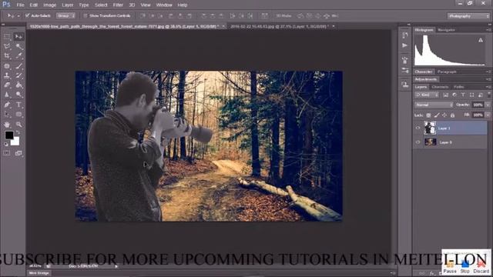Enable Show Transform Controls checkbox
The width and height of the screenshot is (493, 277).
pos(86,15)
